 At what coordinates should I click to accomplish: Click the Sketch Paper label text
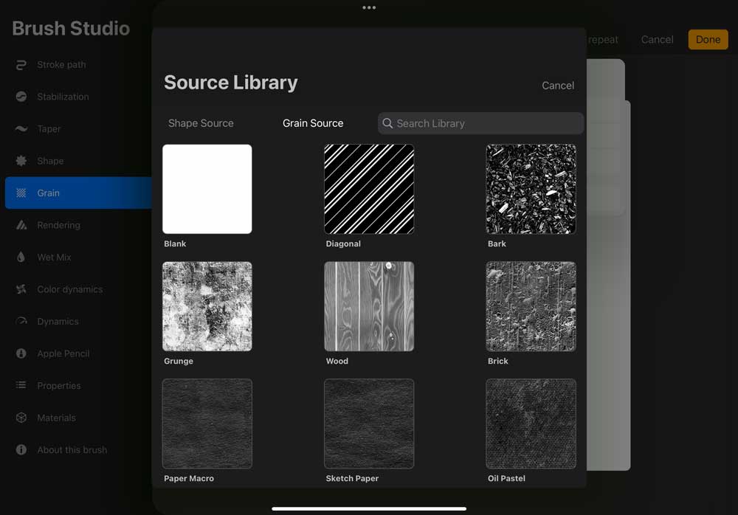tap(352, 478)
